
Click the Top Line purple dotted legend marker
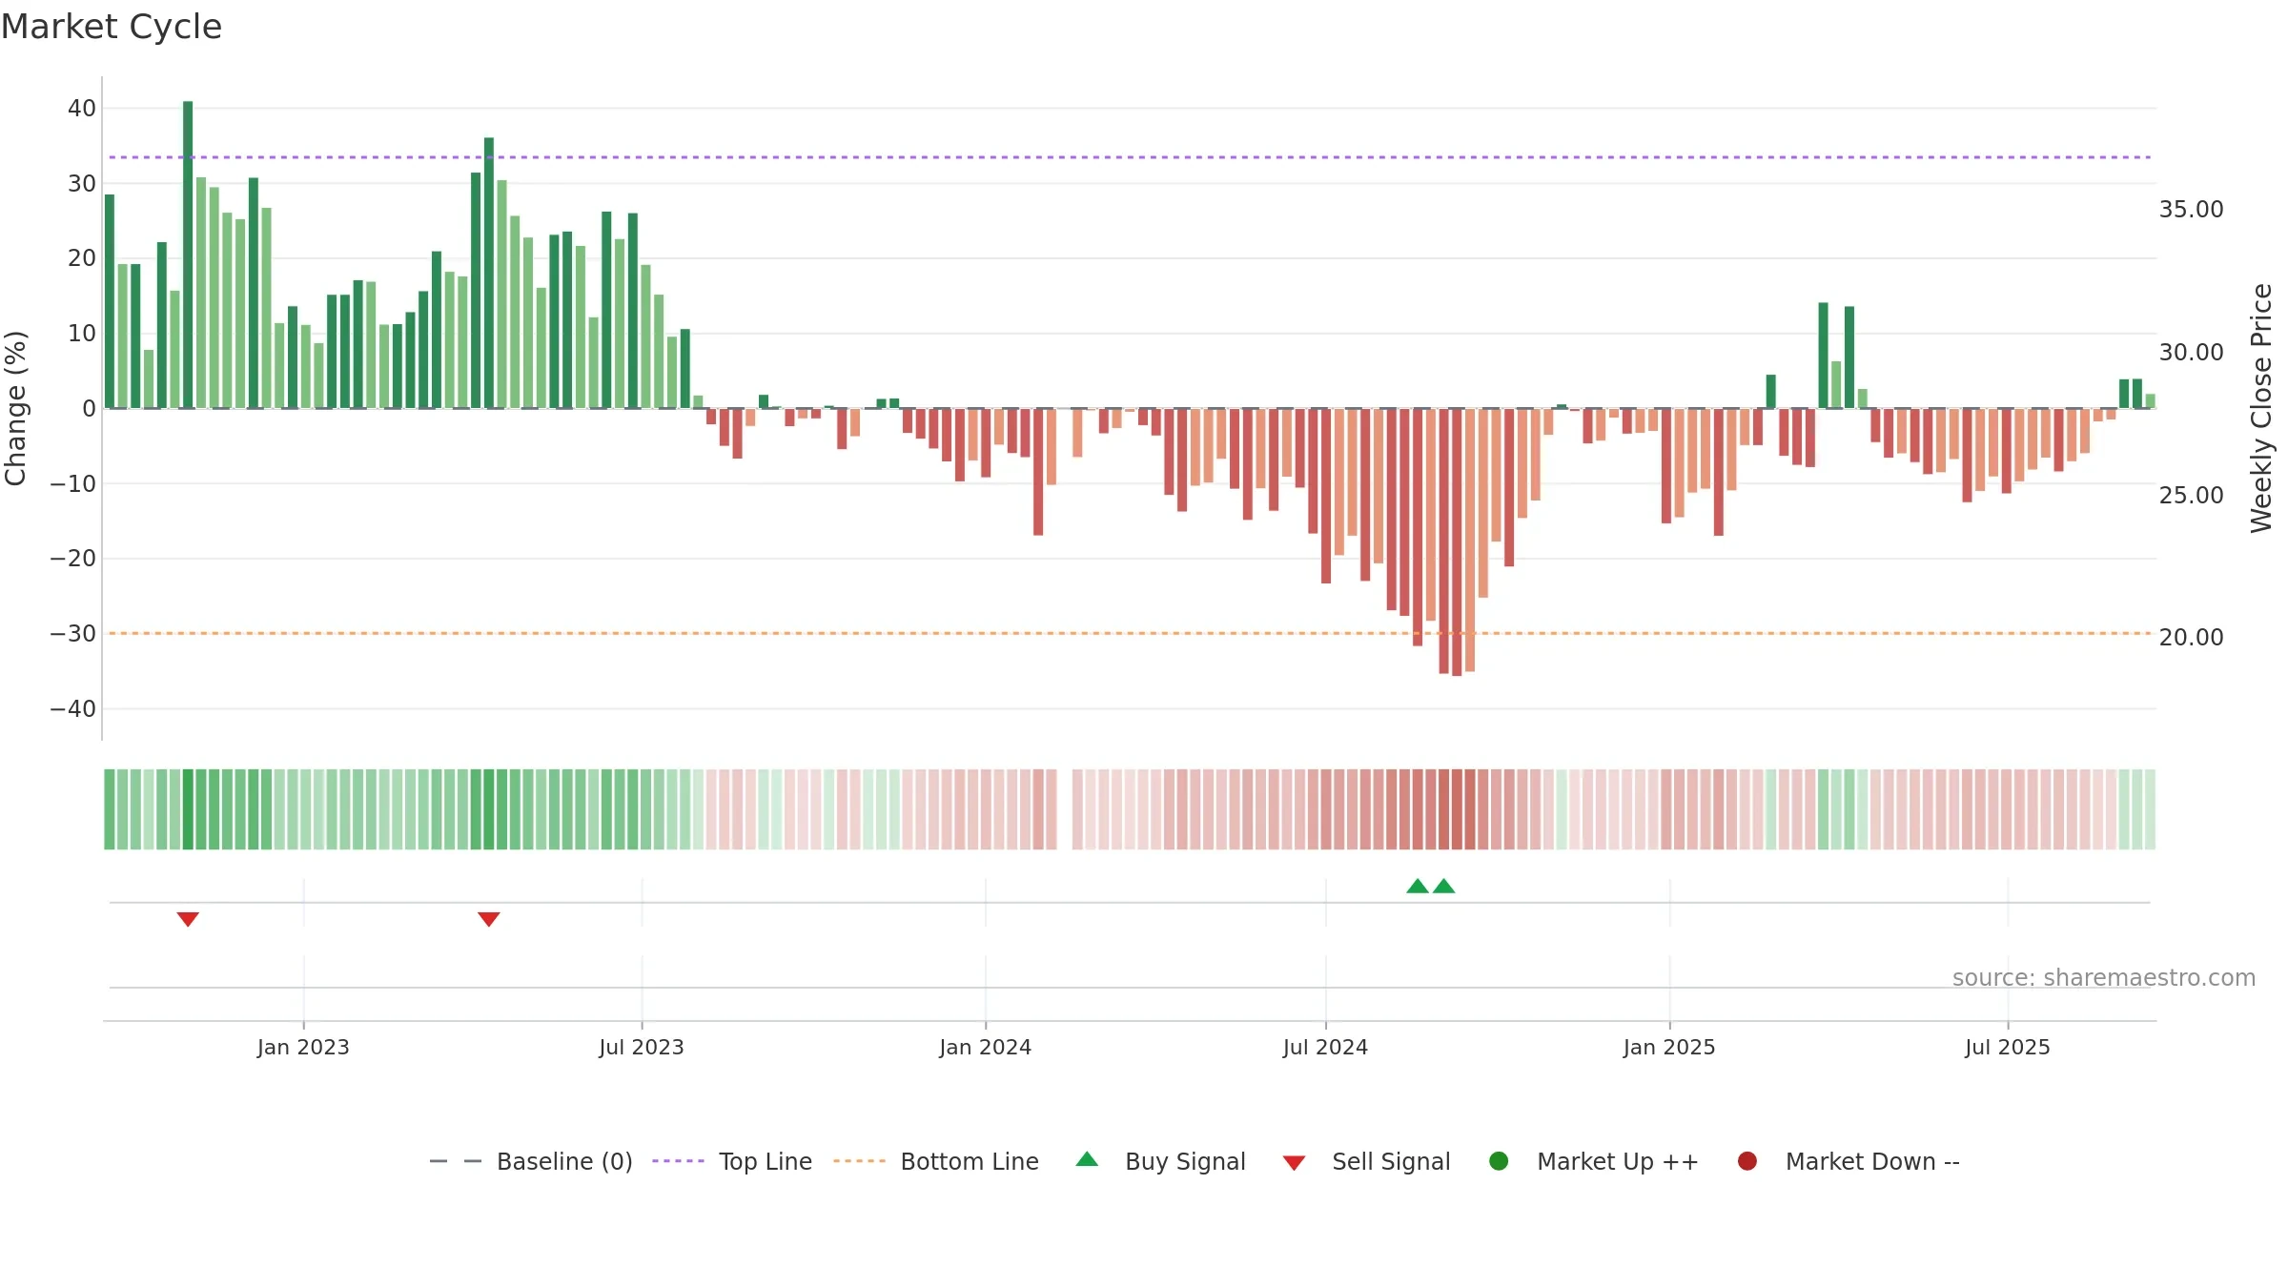pos(678,1161)
